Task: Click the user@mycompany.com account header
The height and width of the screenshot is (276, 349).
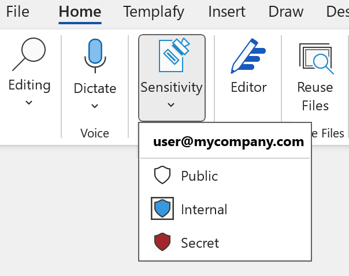Action: point(228,142)
